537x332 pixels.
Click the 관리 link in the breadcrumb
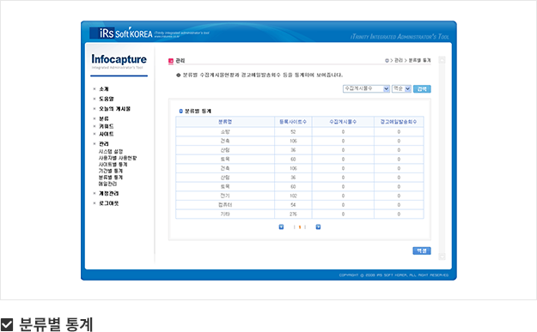(x=399, y=61)
